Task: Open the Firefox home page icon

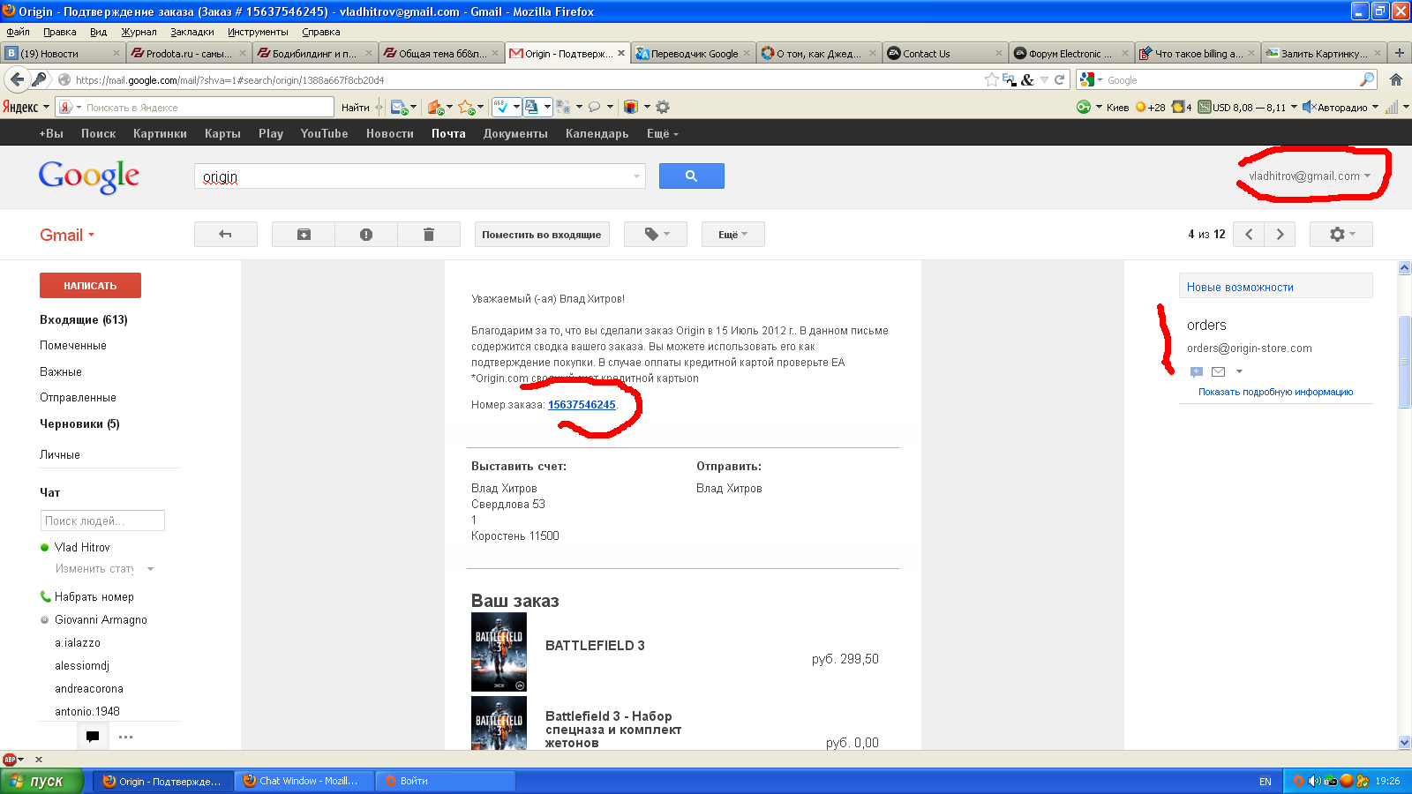Action: coord(1396,79)
